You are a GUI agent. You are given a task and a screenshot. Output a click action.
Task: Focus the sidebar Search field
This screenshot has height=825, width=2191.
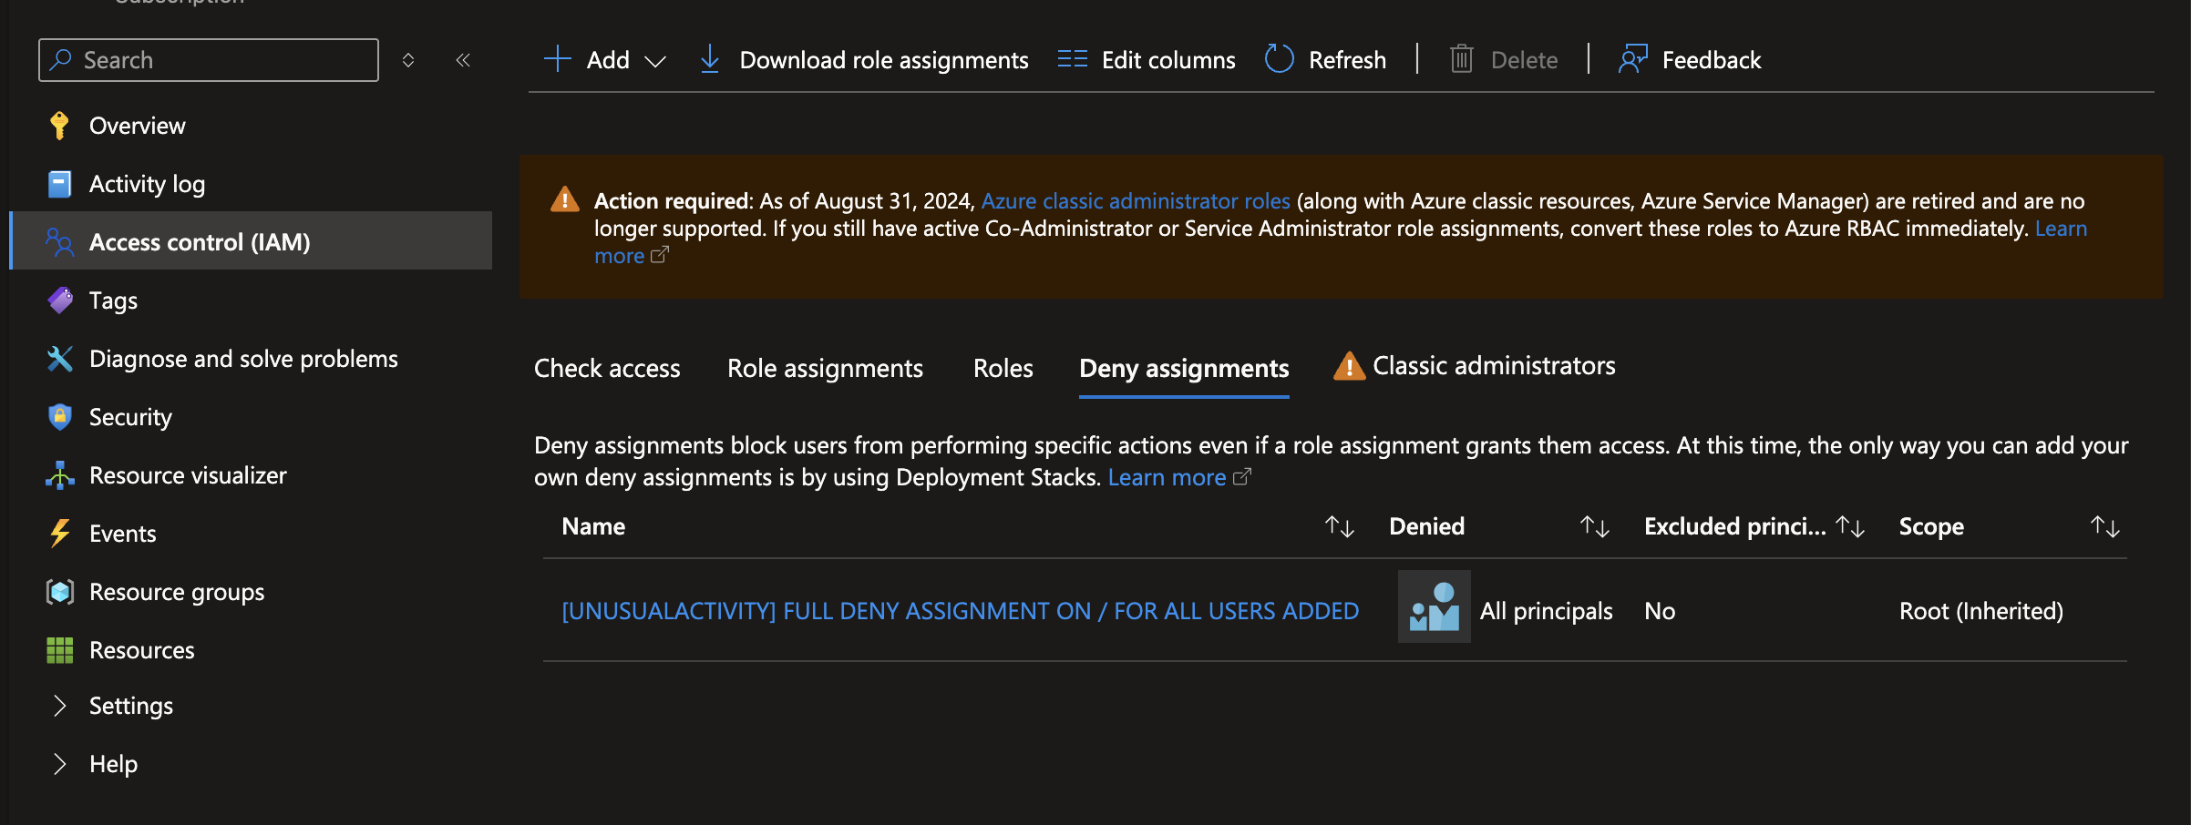tap(209, 60)
